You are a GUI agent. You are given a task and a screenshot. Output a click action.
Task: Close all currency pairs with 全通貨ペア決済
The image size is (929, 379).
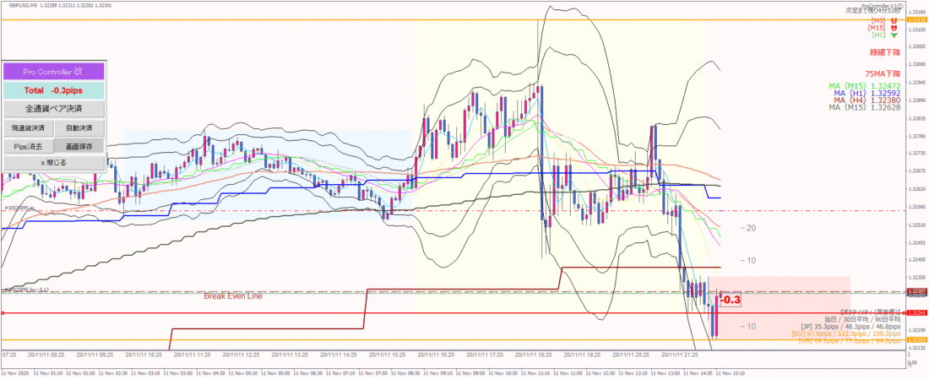[53, 109]
